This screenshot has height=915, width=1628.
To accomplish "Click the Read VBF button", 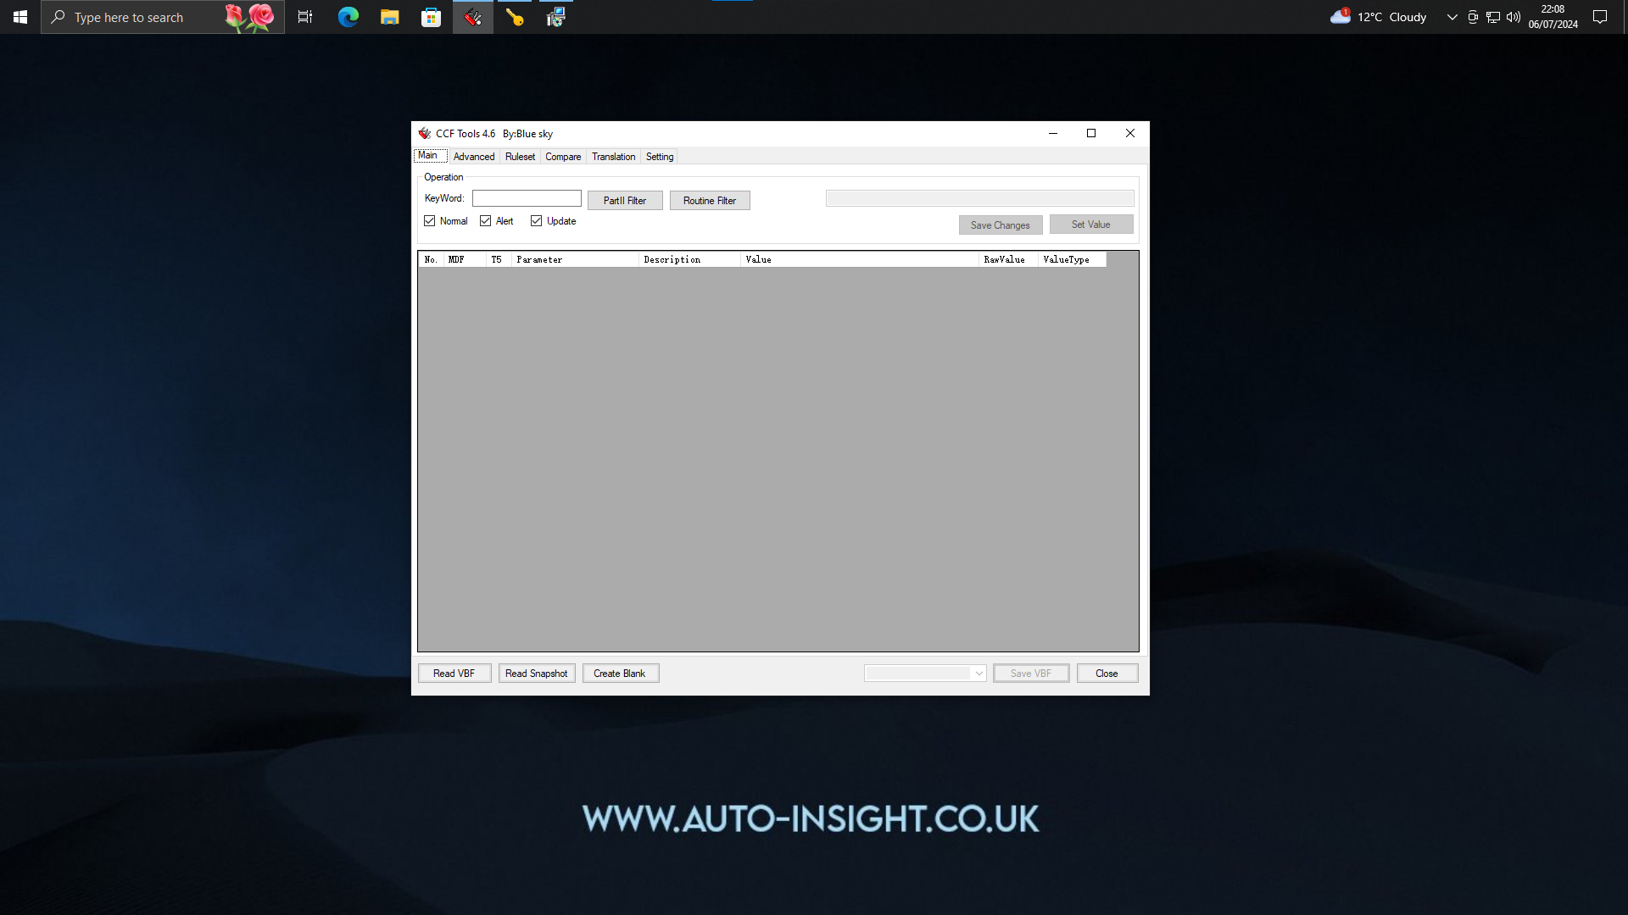I will (x=454, y=673).
